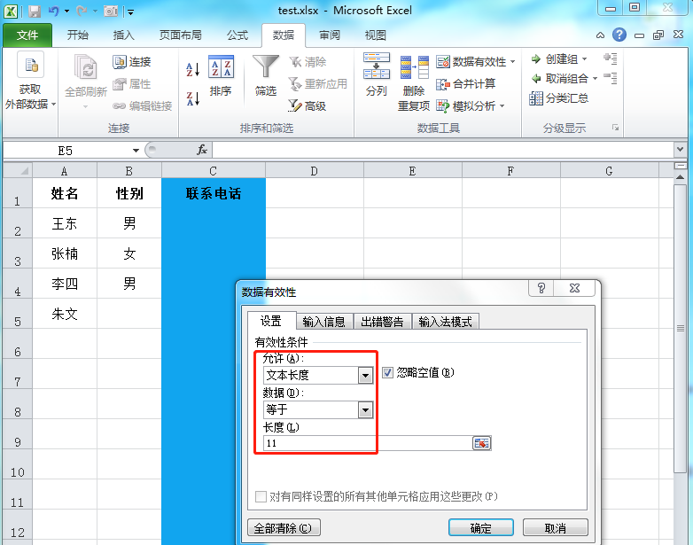The width and height of the screenshot is (693, 545).
Task: Expand Group (创建组) dropdown arrow
Action: pyautogui.click(x=584, y=58)
